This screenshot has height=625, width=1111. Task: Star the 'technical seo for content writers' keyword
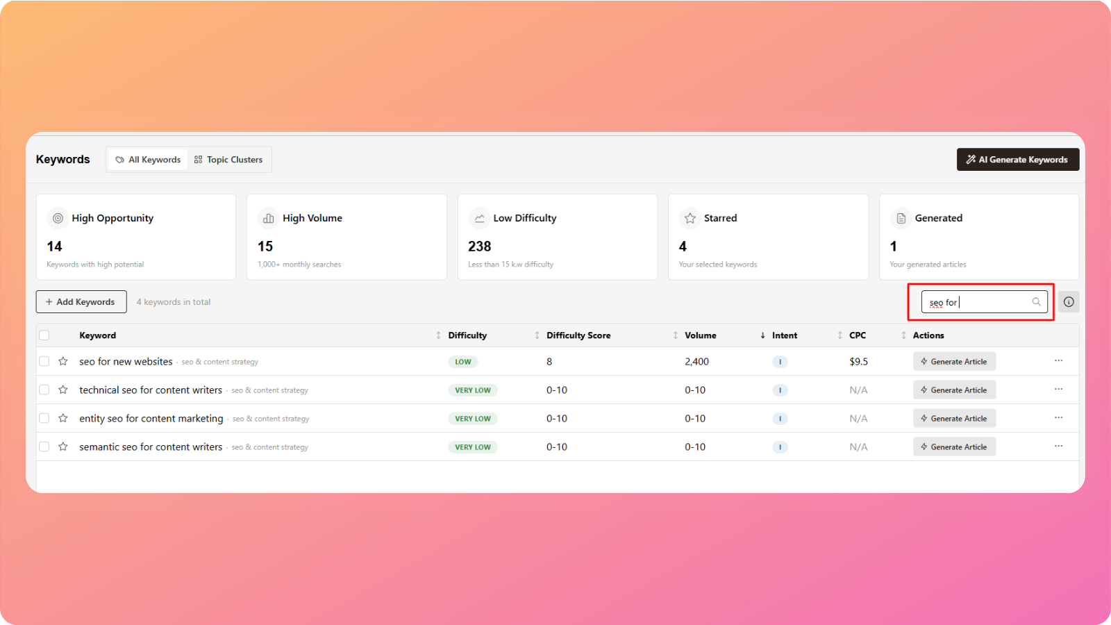(63, 390)
